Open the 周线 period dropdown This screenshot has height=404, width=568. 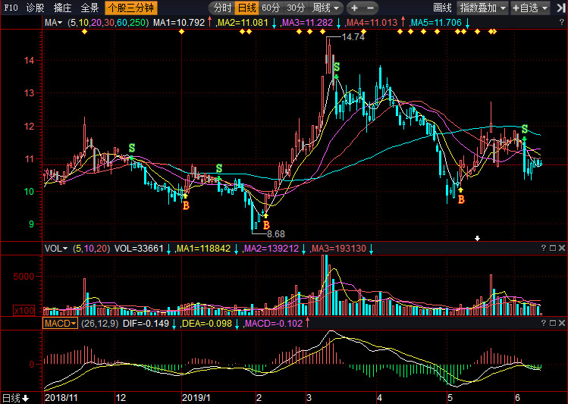pos(326,8)
